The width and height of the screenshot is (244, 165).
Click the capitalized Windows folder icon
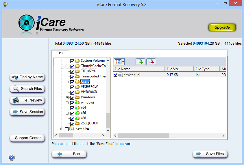pos(77,97)
